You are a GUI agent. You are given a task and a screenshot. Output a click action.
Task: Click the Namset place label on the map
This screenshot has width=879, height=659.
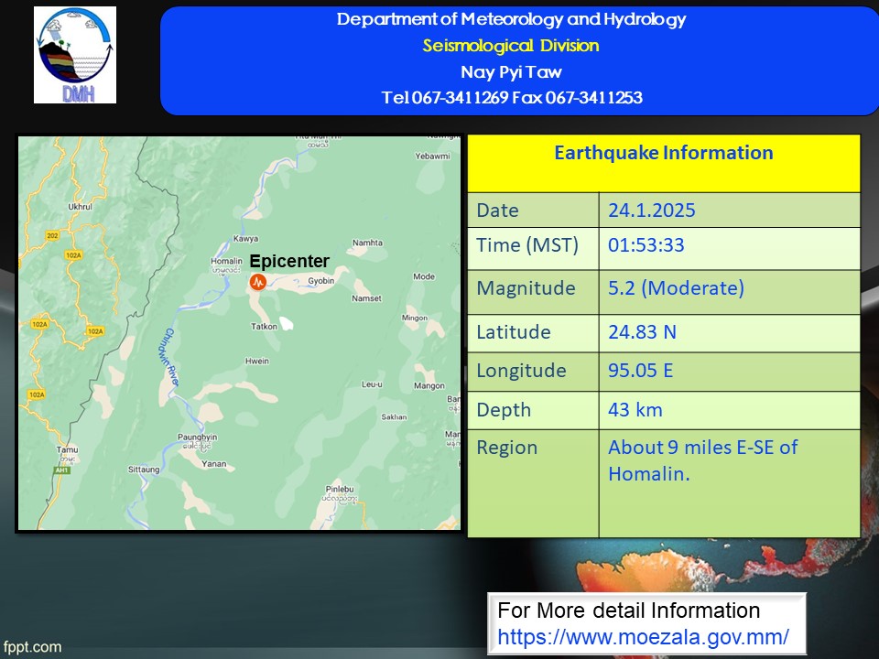[x=366, y=298]
